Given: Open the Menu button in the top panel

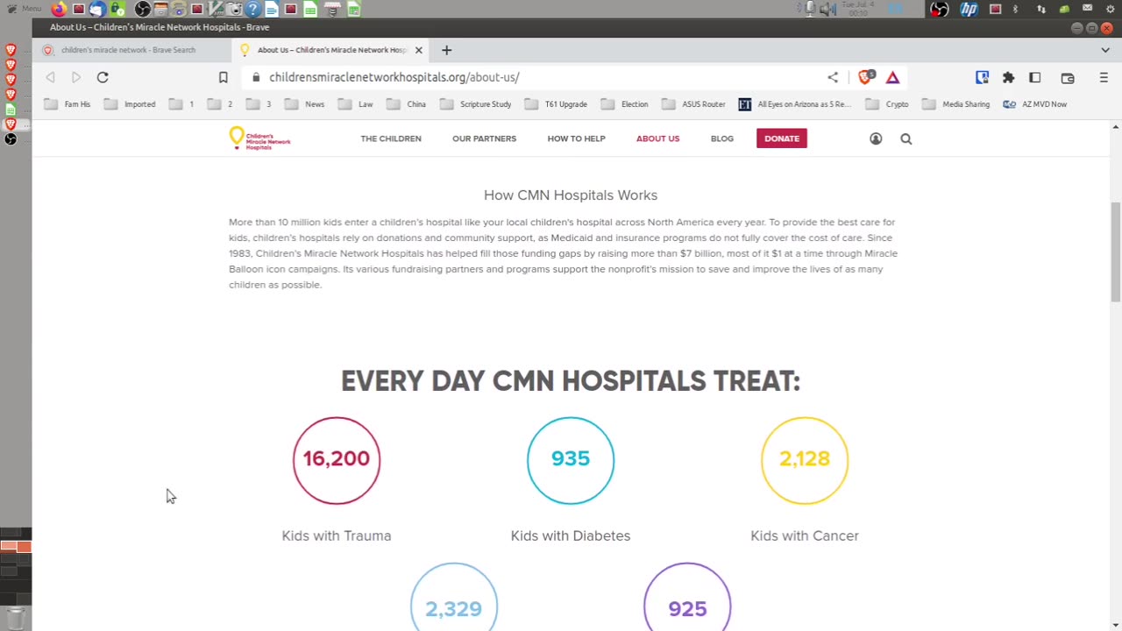Looking at the screenshot, I should tap(24, 9).
